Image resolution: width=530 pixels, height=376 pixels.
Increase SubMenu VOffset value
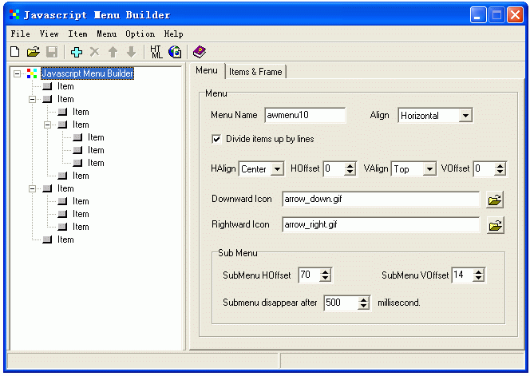point(478,272)
